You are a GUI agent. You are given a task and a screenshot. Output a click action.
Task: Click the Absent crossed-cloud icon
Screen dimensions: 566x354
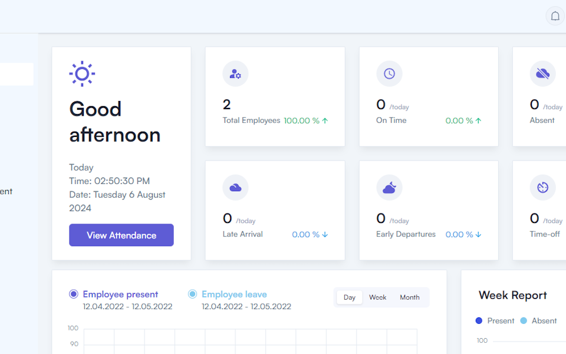coord(542,74)
